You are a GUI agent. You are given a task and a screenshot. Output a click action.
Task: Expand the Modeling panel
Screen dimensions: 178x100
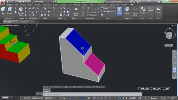(9, 18)
